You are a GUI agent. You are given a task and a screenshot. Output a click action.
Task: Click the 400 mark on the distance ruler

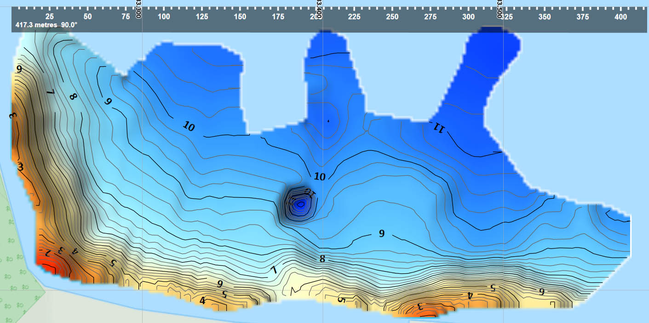click(620, 17)
